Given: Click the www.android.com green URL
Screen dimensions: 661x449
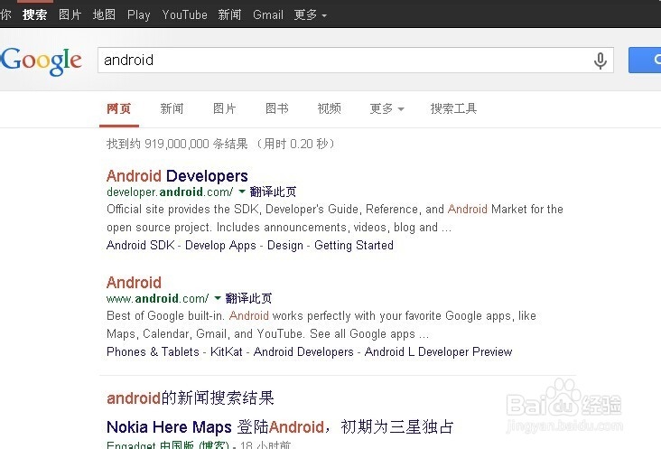Looking at the screenshot, I should pos(158,298).
